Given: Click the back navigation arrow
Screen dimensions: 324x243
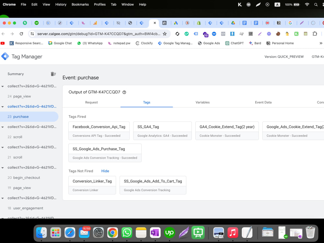Looking at the screenshot, I should 3,34.
